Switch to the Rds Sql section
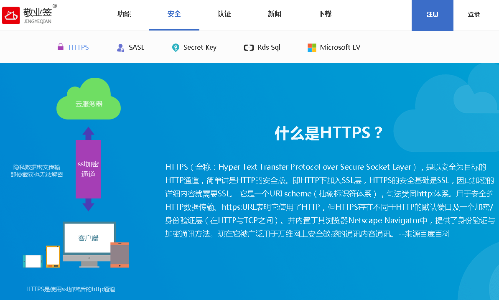 coord(269,47)
